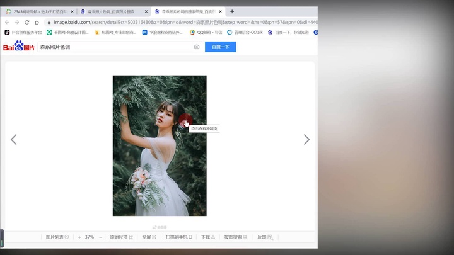
Task: Enter 全屏 fullscreen view
Action: tap(149, 237)
